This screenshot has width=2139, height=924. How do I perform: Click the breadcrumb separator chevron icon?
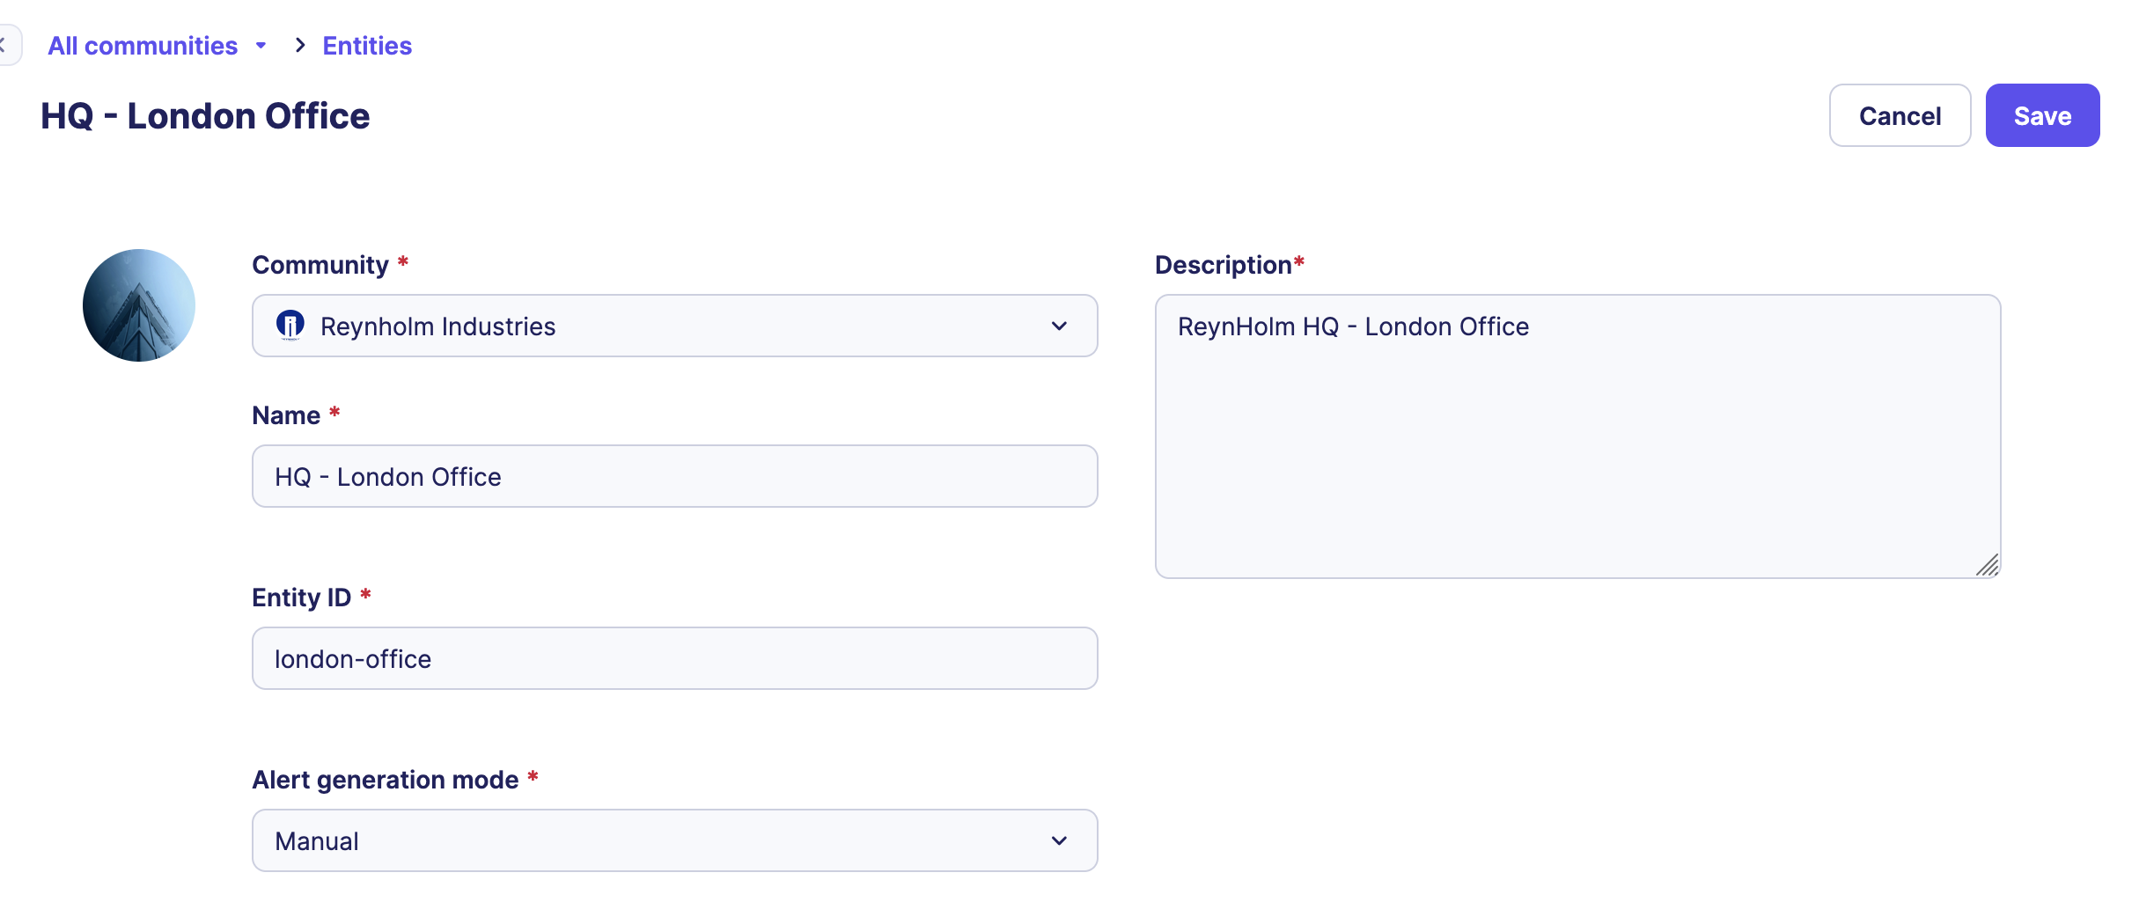tap(300, 46)
